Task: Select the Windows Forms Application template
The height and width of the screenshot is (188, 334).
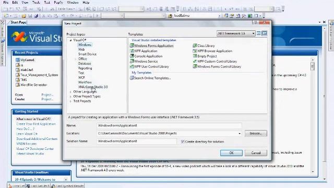Action: click(151, 45)
